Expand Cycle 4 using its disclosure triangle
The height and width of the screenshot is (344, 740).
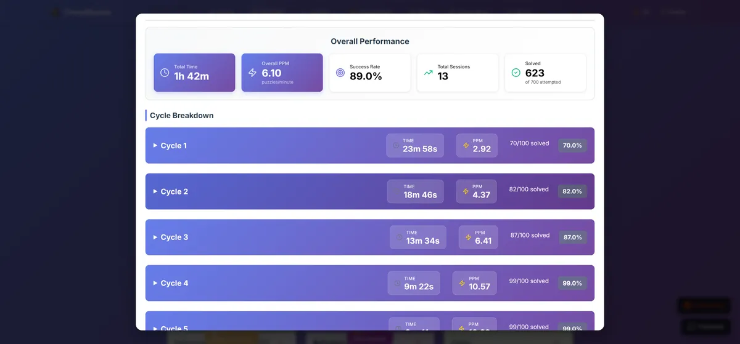coord(155,283)
